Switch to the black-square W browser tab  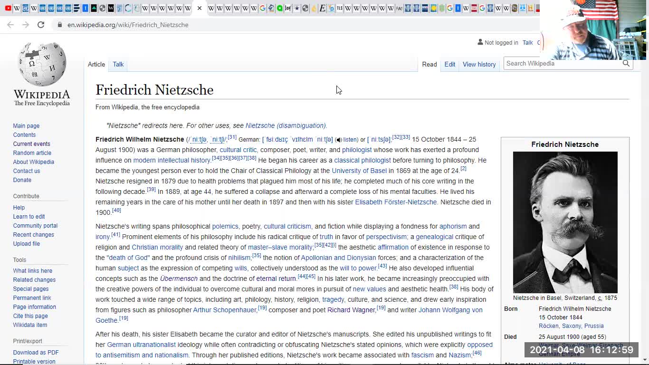coord(111,8)
